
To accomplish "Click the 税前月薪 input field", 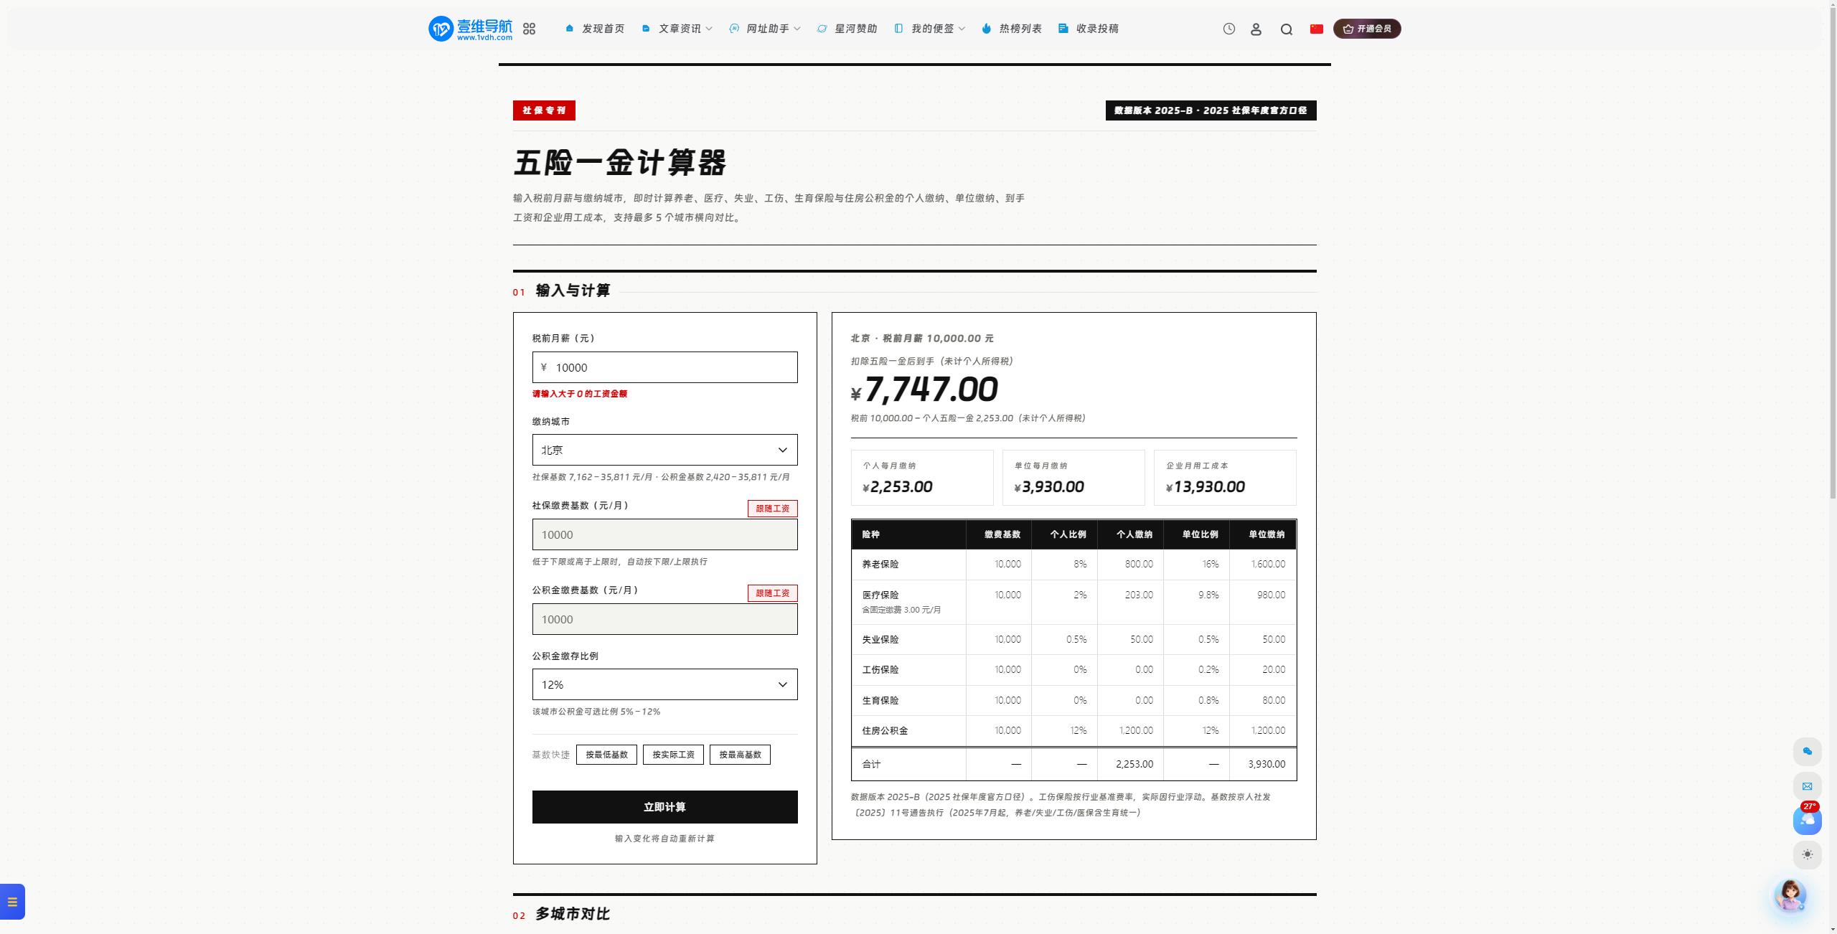I will (x=664, y=367).
